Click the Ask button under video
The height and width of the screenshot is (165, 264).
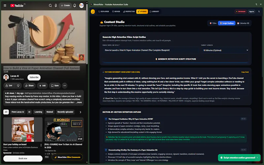coord(43,85)
